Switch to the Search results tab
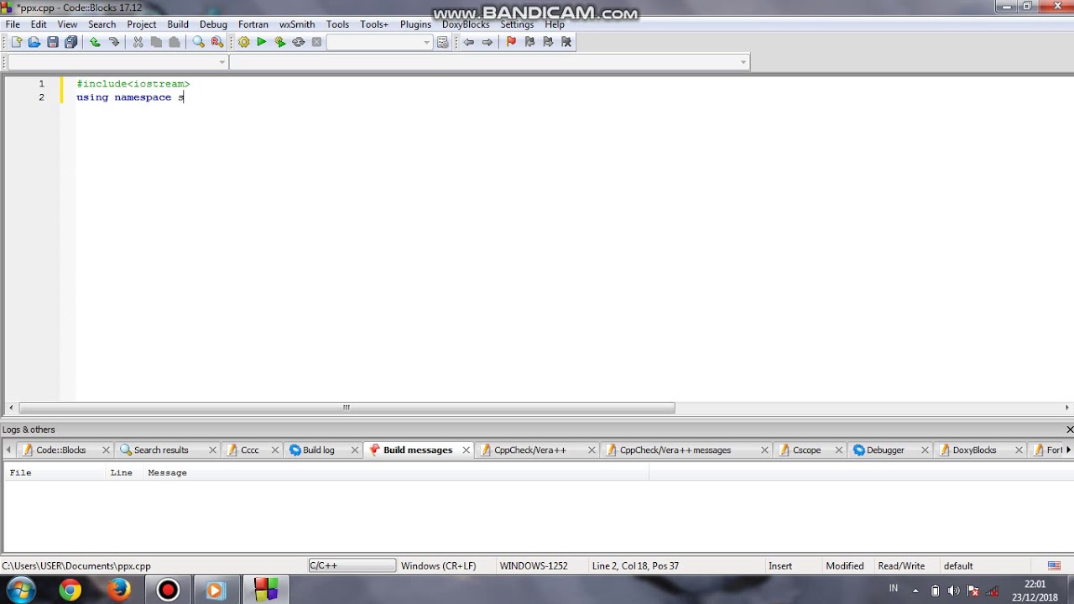1074x604 pixels. 161,450
